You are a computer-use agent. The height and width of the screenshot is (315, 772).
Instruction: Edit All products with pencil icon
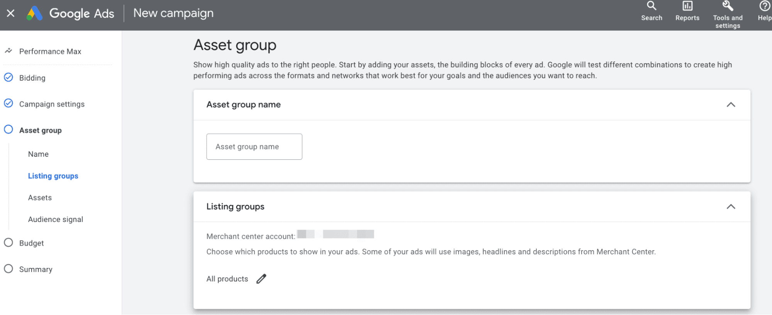261,279
